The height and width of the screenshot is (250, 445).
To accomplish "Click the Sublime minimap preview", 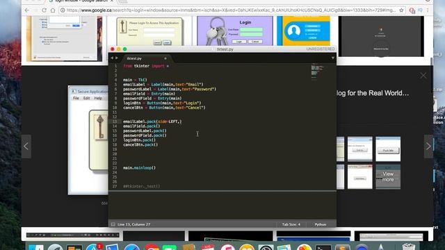I will (317, 72).
